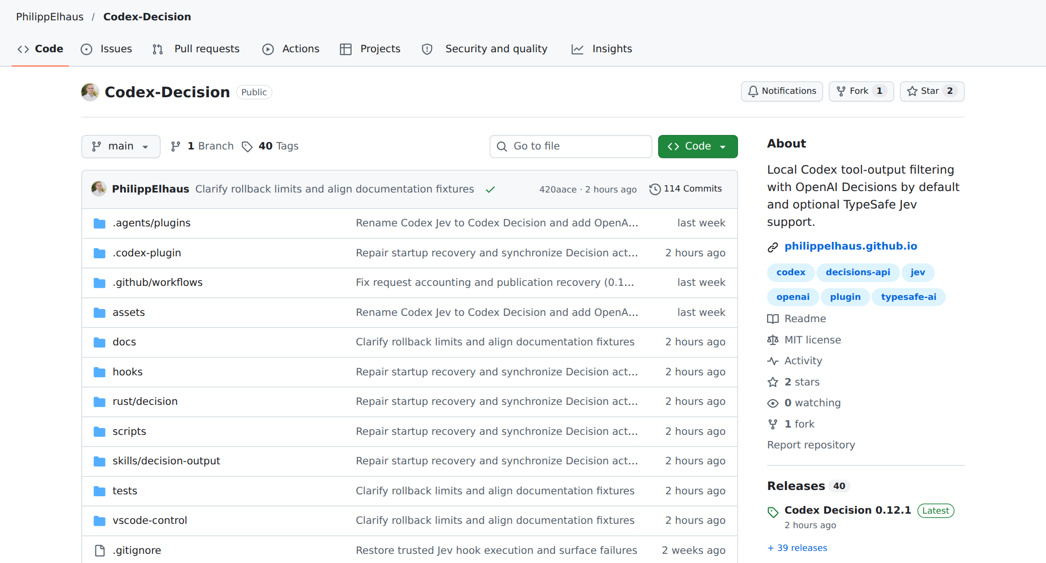The height and width of the screenshot is (563, 1046).
Task: Open the rust/decision folder
Action: [145, 401]
